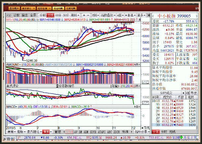This screenshot has height=144, width=202.
Task: Maximize the 麦氏理论 indicator sub-panel
Action: 137,86
